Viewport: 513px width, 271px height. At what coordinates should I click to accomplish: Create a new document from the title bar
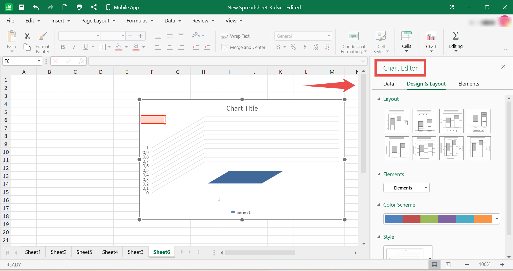point(65,7)
